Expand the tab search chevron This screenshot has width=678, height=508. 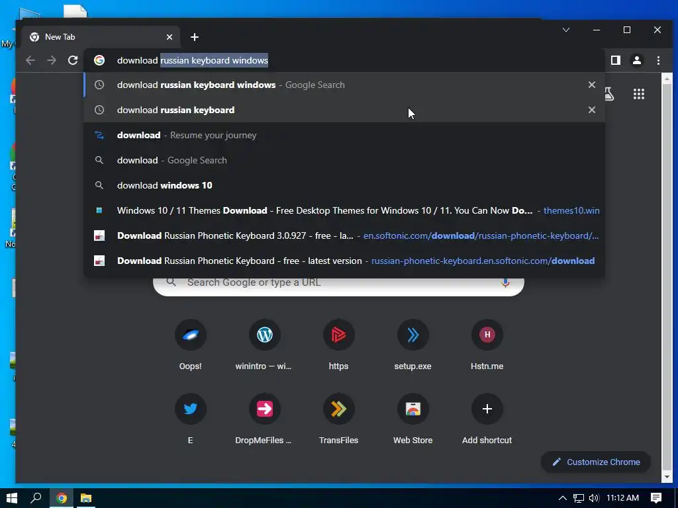pos(565,30)
